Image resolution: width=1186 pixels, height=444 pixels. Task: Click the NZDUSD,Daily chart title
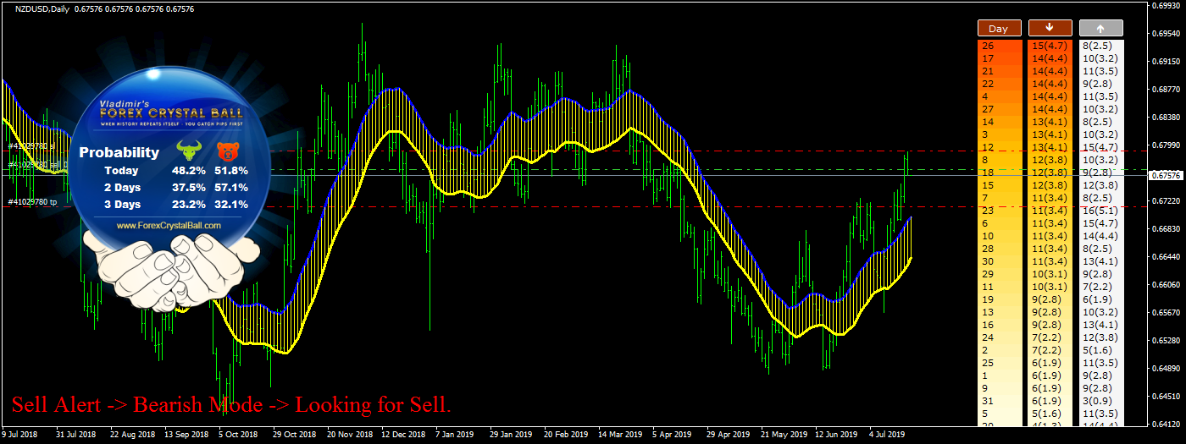click(x=42, y=8)
